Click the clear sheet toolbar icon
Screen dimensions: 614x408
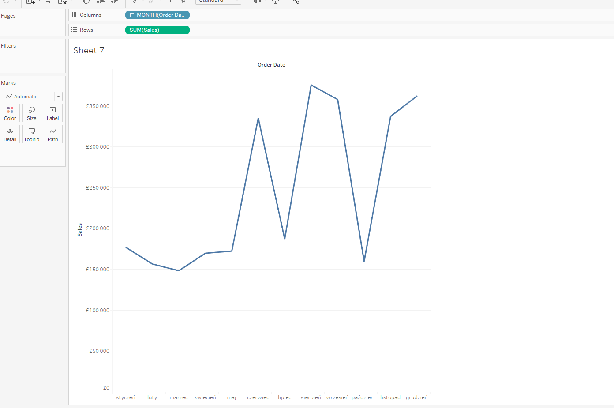pyautogui.click(x=62, y=2)
